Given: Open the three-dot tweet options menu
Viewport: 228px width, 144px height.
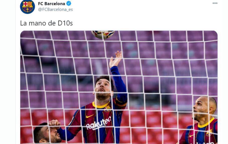Looking at the screenshot, I should pyautogui.click(x=215, y=3).
